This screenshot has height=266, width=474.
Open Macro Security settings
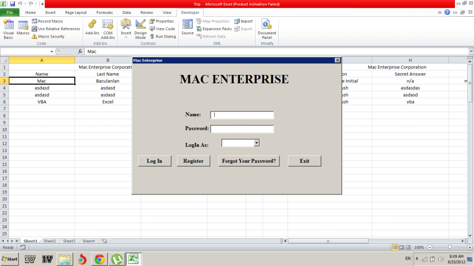(x=48, y=36)
